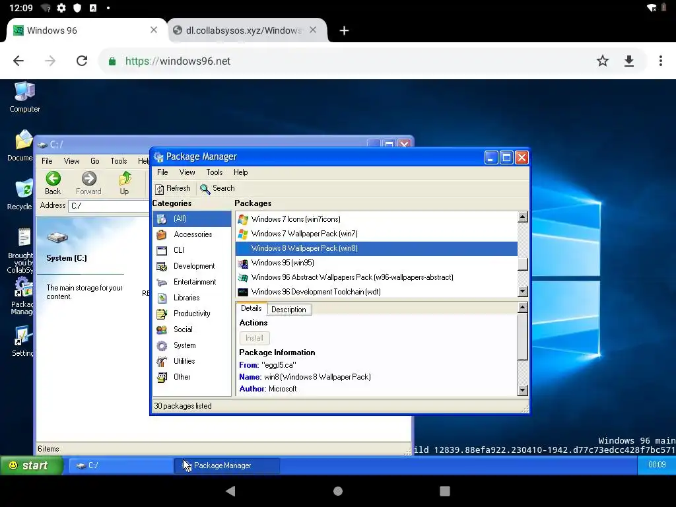The width and height of the screenshot is (676, 507).
Task: Go back in the browser
Action: [x=18, y=61]
